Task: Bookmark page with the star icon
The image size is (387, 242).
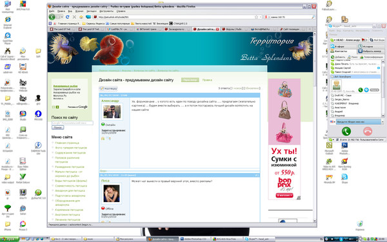Action: (257, 17)
